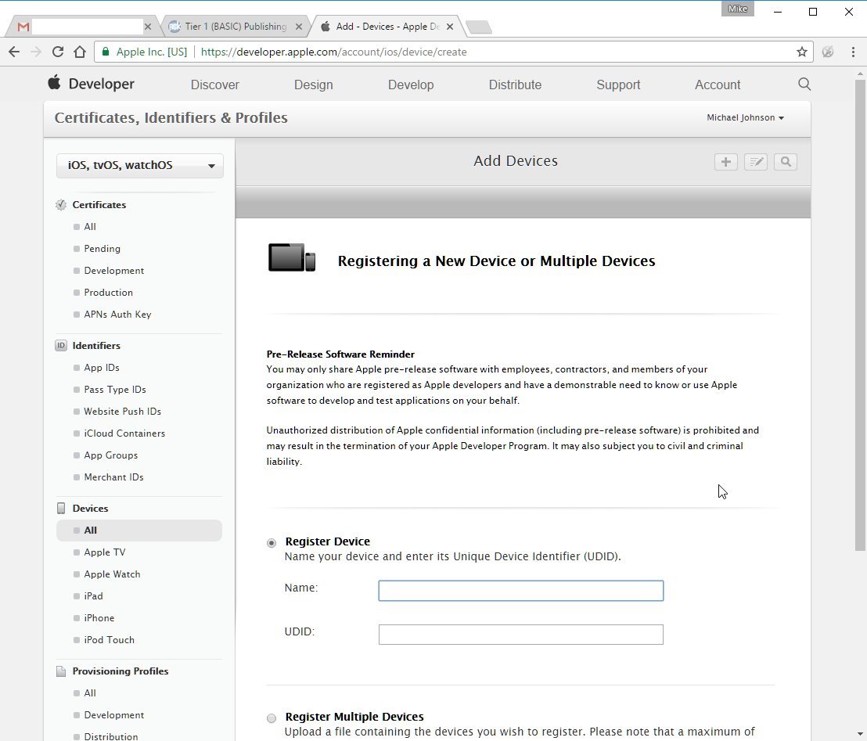
Task: Click the UDID input field
Action: (x=521, y=635)
